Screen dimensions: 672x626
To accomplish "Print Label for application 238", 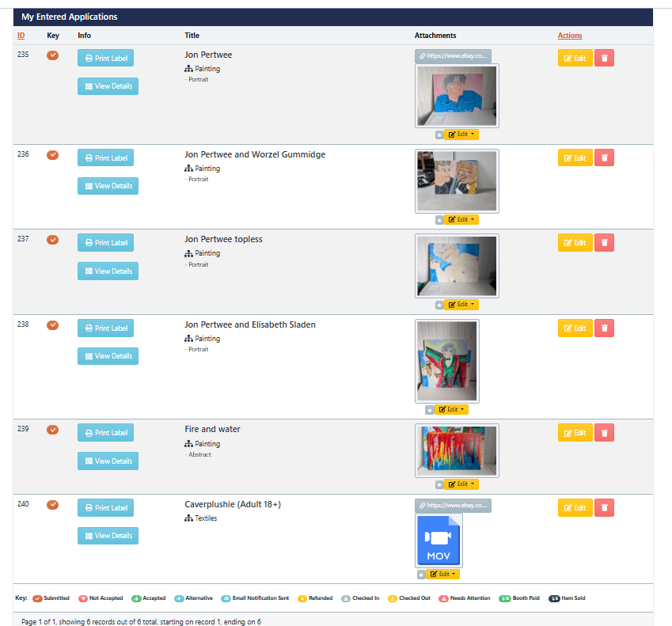I will 105,328.
